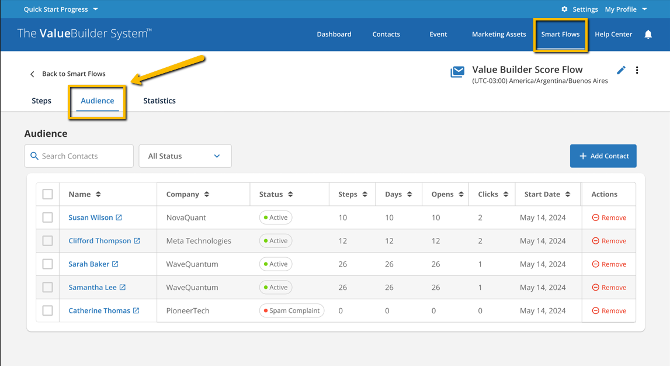Screen dimensions: 670x366
Task: Select the checkbox on Sarah Baker's row
Action: (x=47, y=264)
